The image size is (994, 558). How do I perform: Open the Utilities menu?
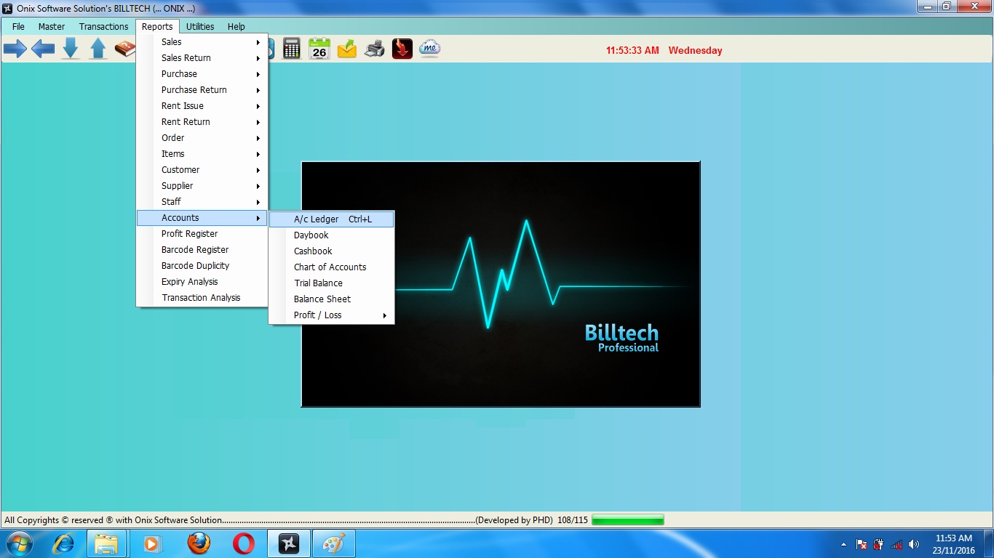[x=200, y=26]
